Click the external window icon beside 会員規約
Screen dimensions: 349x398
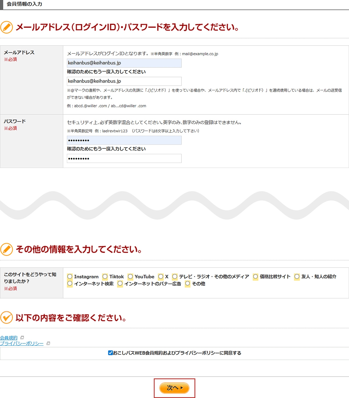click(22, 338)
